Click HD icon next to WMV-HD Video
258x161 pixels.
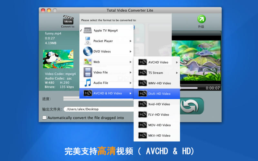pos(143,83)
